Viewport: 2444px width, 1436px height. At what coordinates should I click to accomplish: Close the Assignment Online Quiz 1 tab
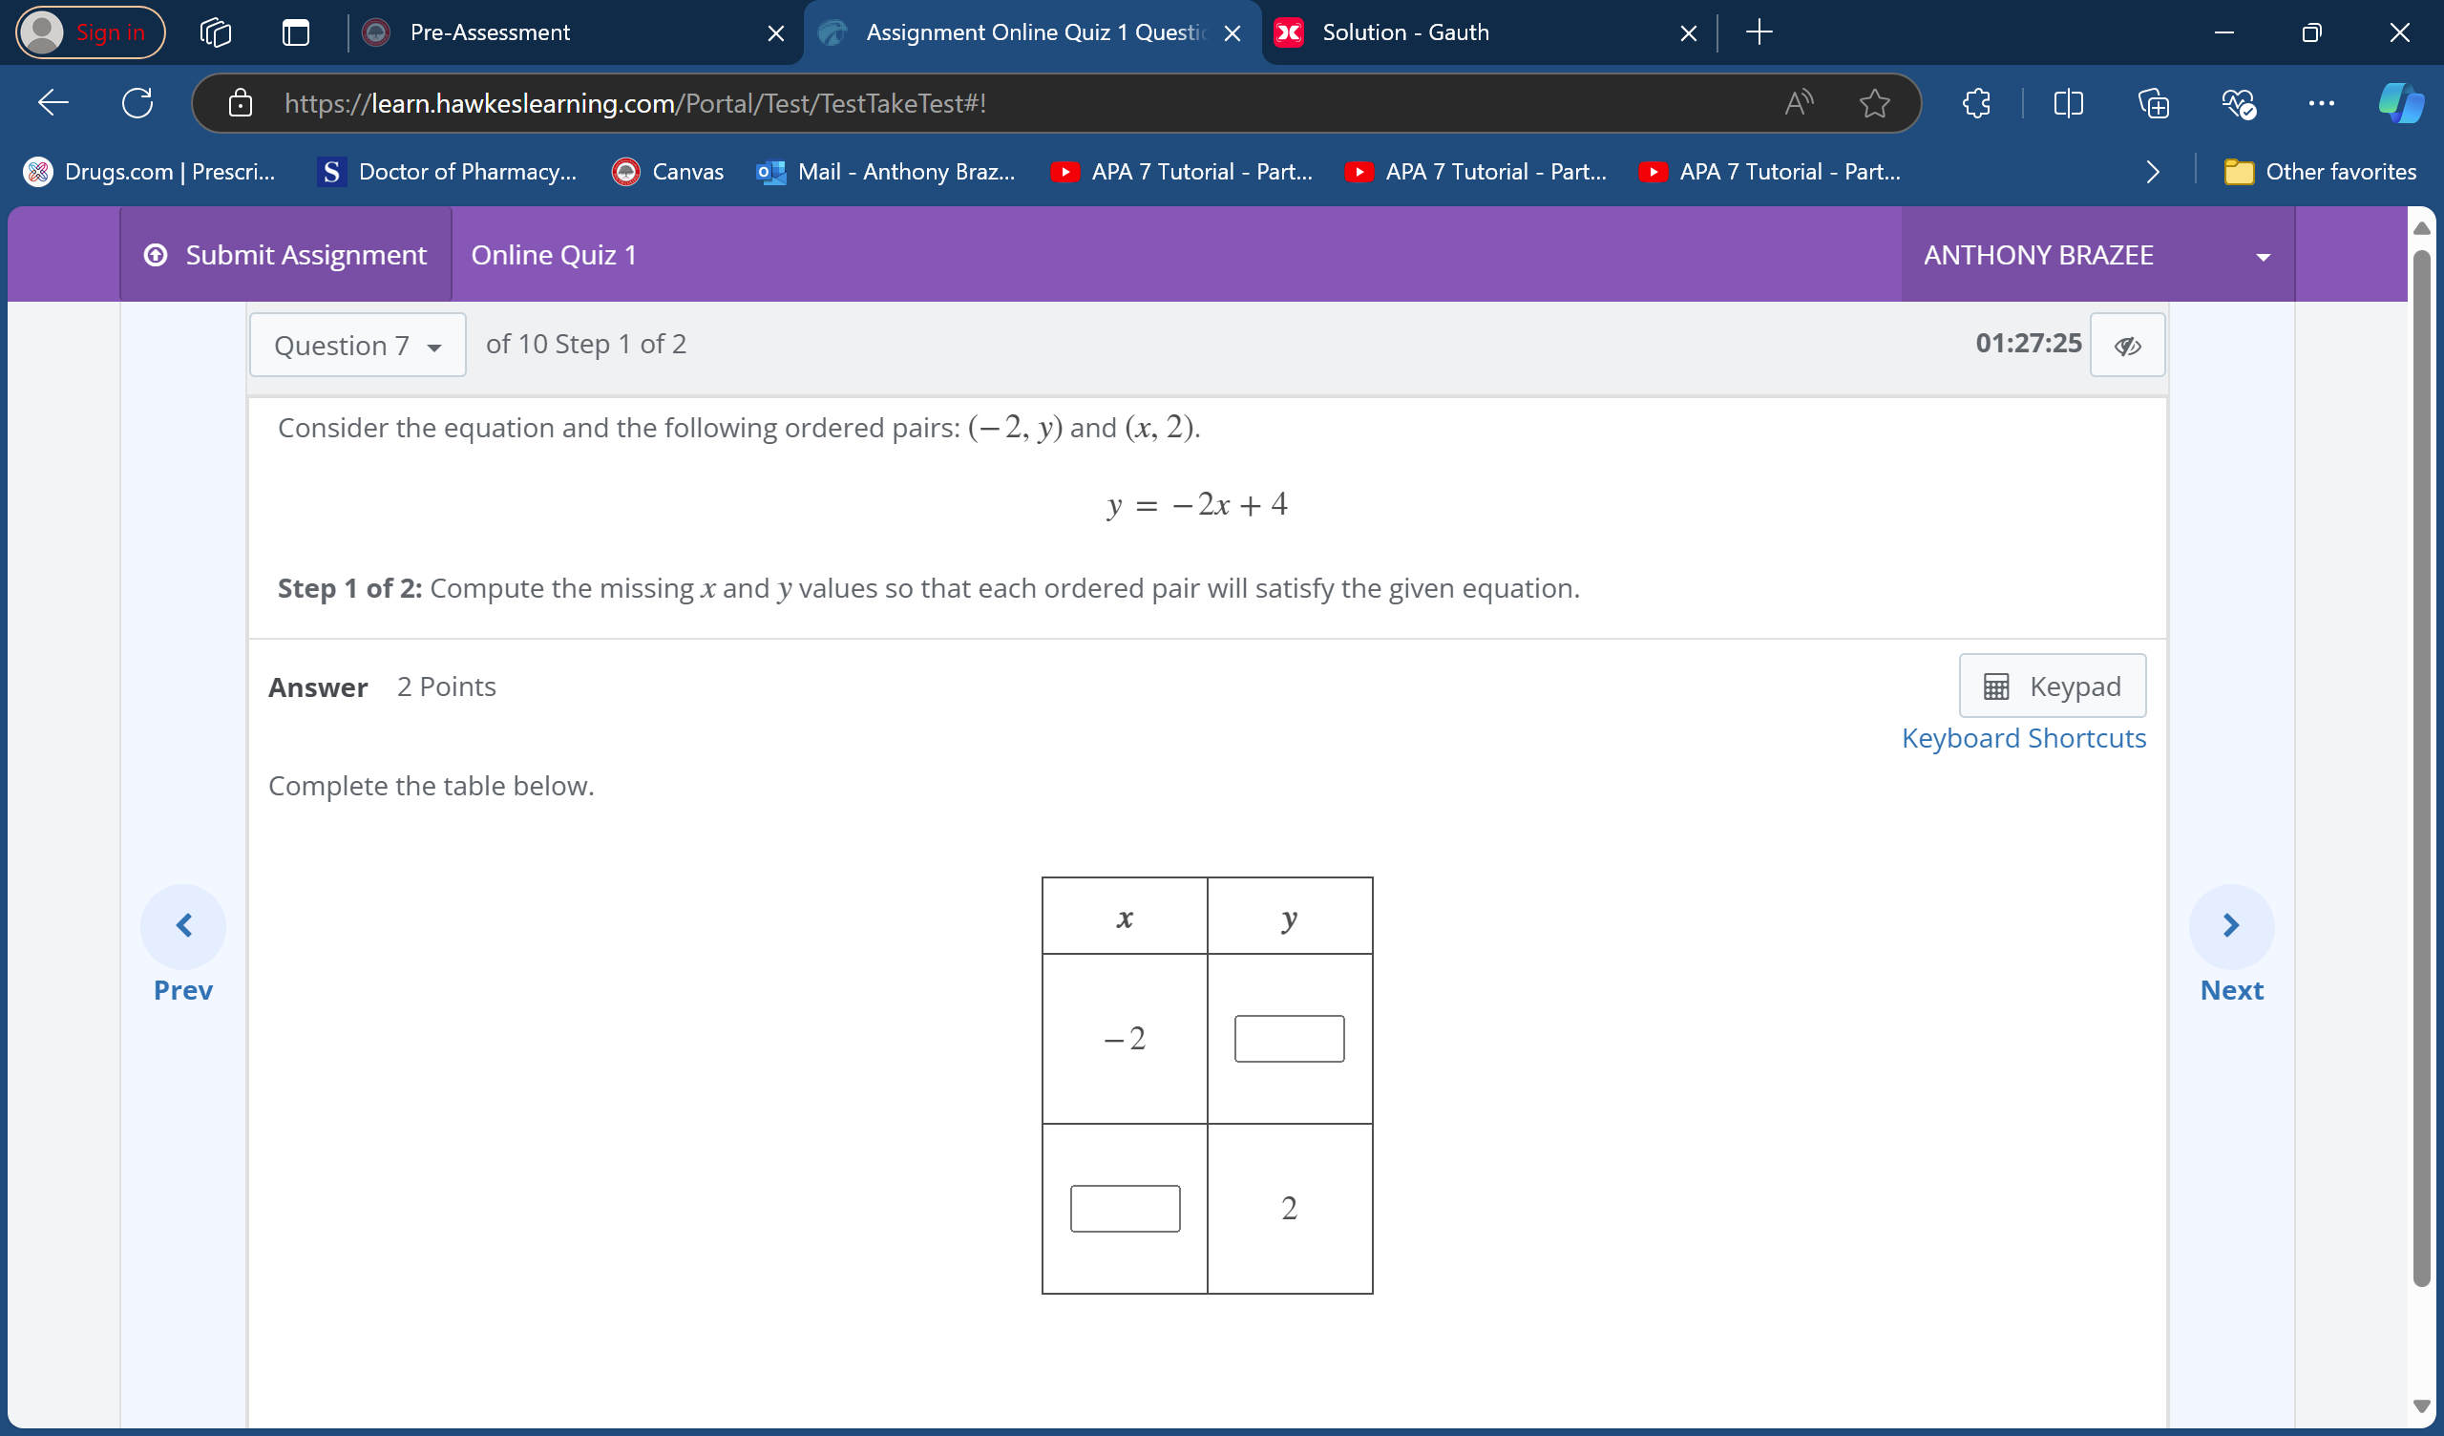1233,33
